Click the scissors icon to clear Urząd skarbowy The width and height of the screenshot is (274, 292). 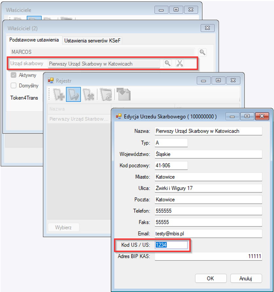coord(179,64)
